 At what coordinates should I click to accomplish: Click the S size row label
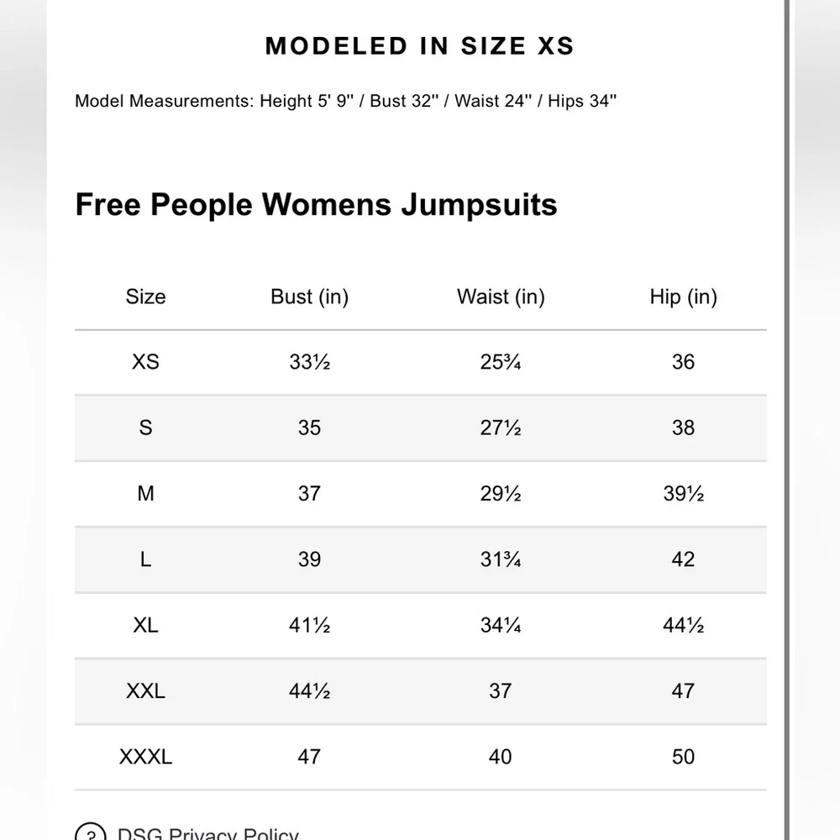click(145, 428)
